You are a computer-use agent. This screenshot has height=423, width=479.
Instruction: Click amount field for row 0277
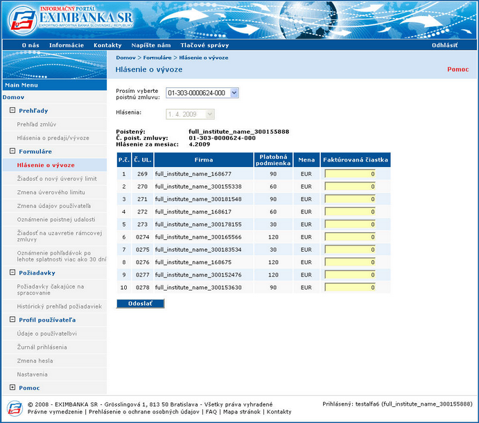pyautogui.click(x=350, y=275)
